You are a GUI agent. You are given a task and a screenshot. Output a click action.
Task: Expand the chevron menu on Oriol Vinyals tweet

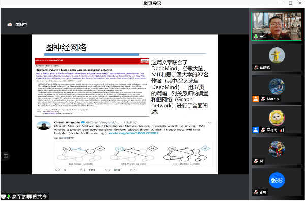[210, 123]
